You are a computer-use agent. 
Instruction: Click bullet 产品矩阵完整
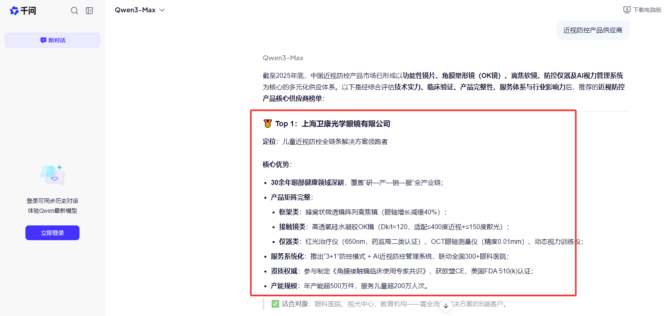click(292, 198)
